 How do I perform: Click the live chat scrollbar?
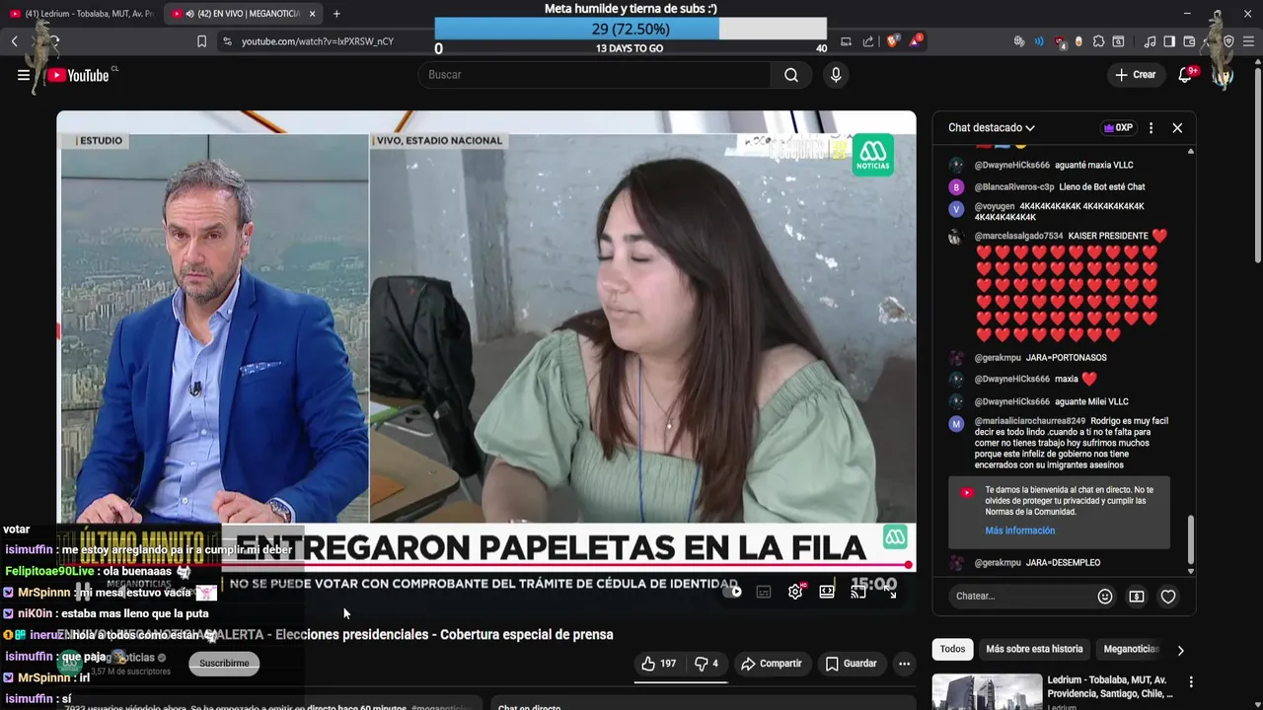[x=1190, y=538]
